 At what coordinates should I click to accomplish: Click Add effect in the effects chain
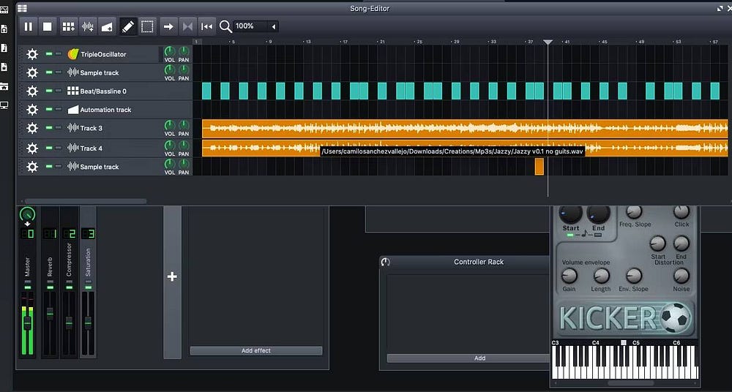(255, 351)
